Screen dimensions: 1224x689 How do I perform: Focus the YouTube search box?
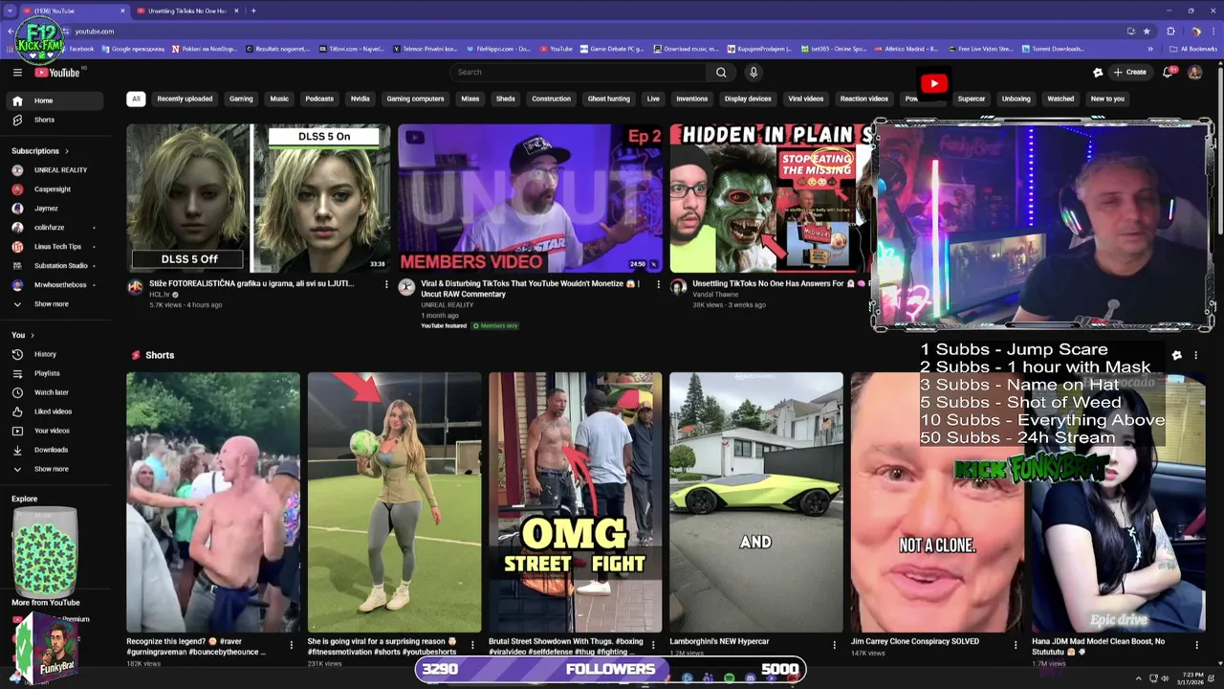[579, 72]
